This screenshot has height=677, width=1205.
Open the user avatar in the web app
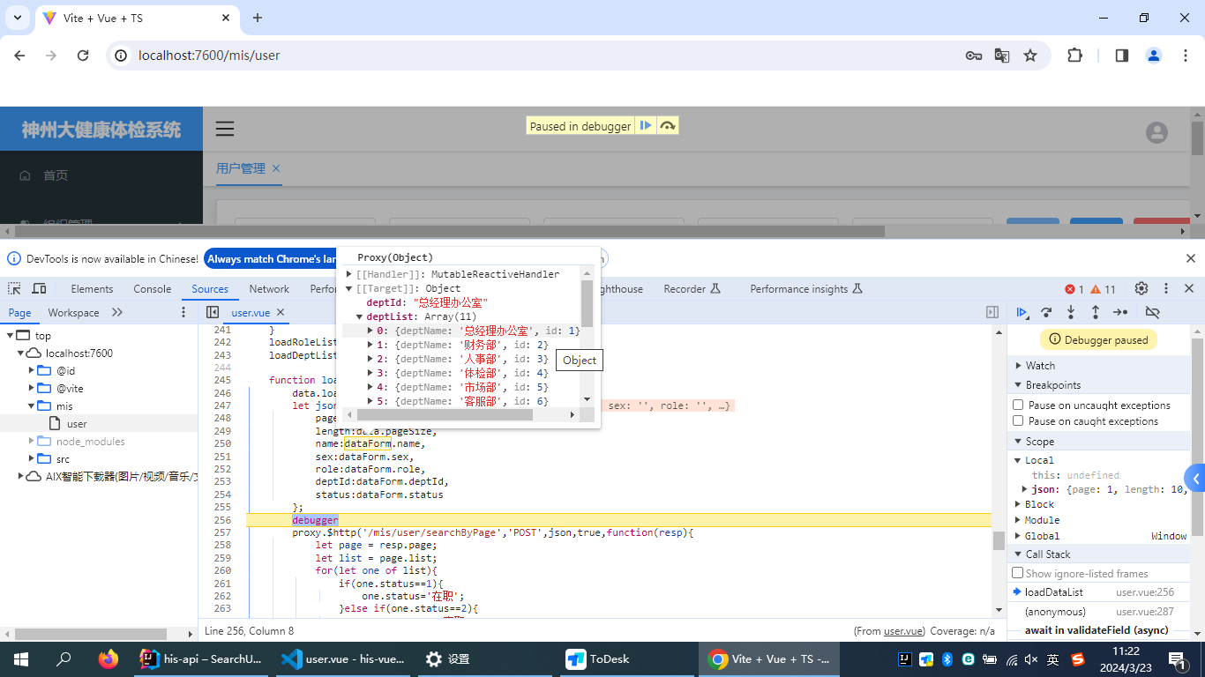1156,132
